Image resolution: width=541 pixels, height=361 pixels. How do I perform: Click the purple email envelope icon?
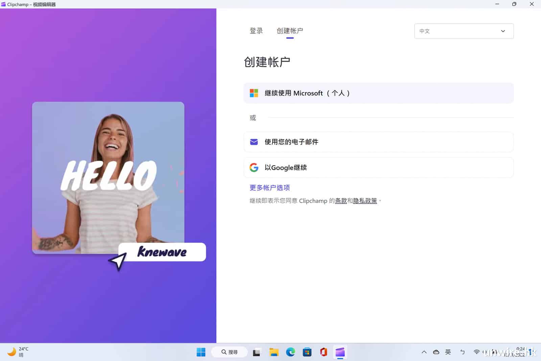click(254, 142)
